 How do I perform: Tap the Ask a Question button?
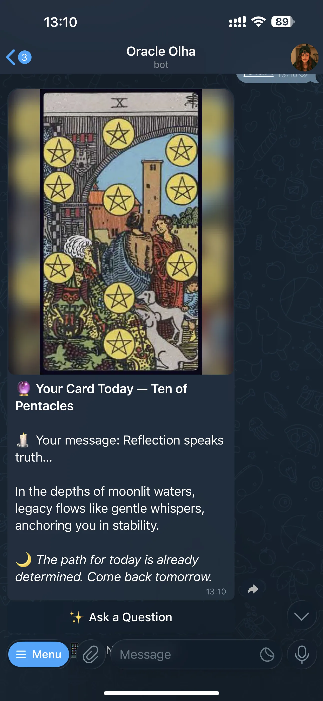coord(121,617)
